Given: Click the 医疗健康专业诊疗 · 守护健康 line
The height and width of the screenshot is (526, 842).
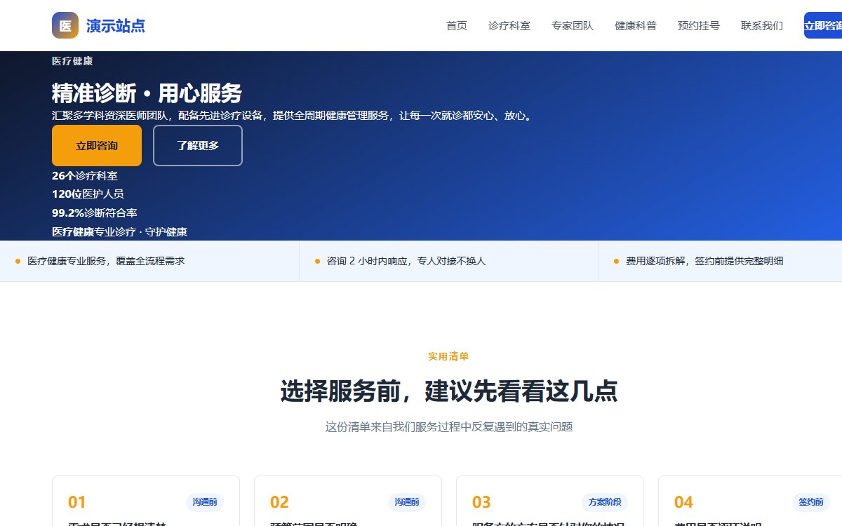Looking at the screenshot, I should pos(119,231).
